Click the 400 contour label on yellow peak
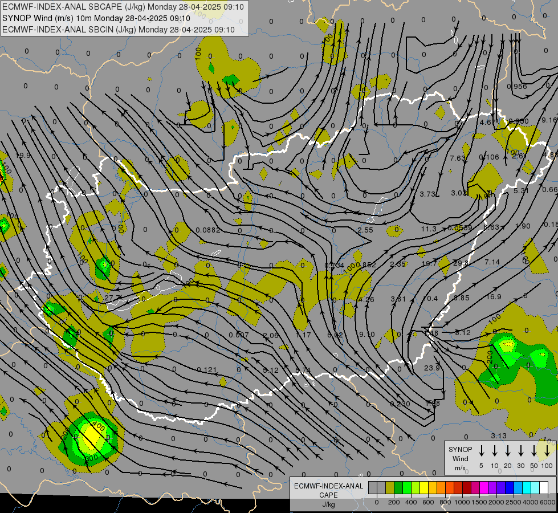Image resolution: width=558 pixels, height=513 pixels. click(x=97, y=426)
